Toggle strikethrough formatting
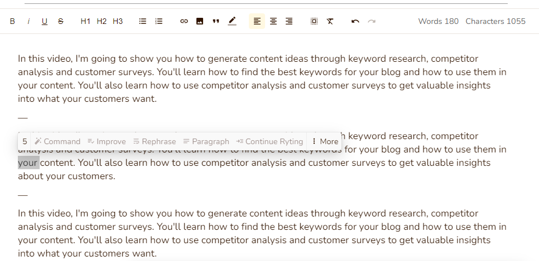Screen dimensions: 539x261 [61, 21]
